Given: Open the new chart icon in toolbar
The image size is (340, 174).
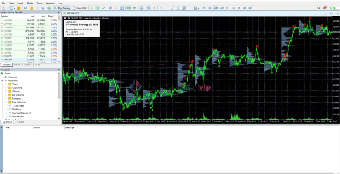Looking at the screenshot, I should click(4, 8).
